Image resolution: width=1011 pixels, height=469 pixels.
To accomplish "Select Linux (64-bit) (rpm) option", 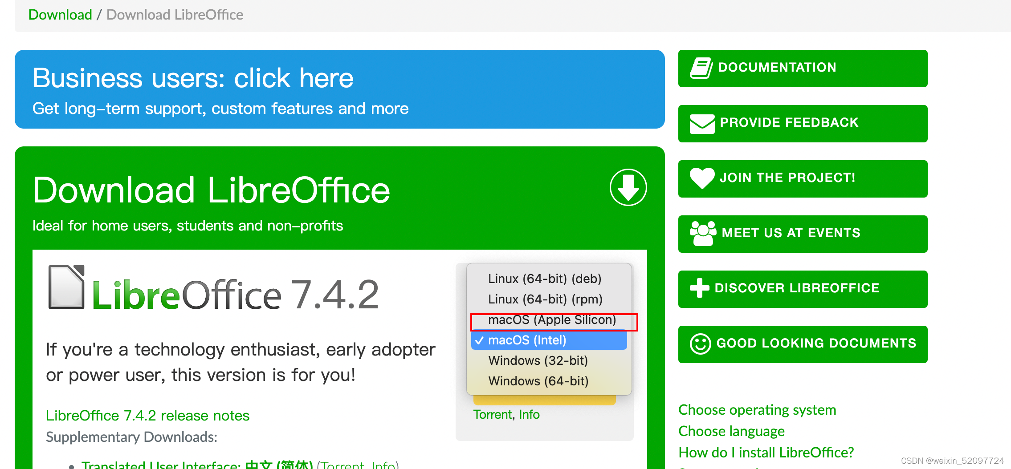I will click(x=549, y=299).
